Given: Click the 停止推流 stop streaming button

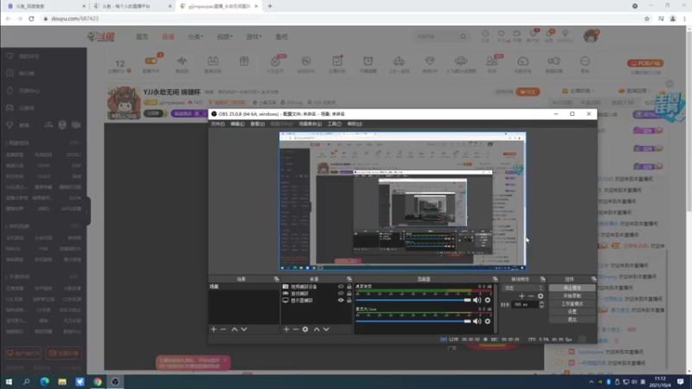Looking at the screenshot, I should tap(572, 288).
